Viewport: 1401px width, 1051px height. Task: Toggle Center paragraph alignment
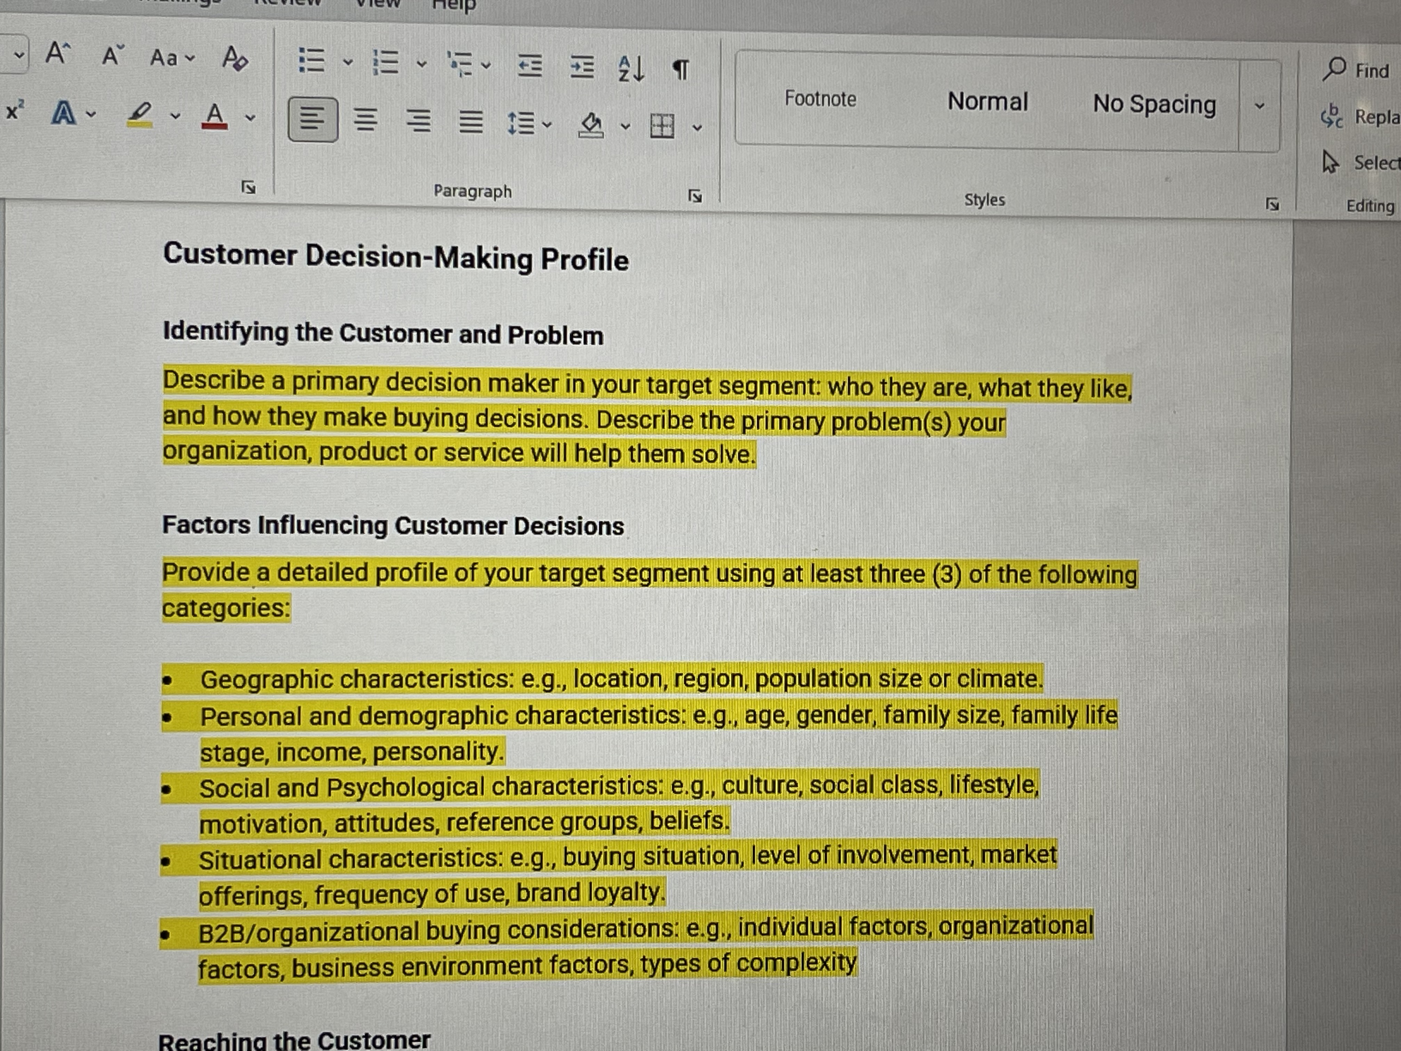pos(366,120)
